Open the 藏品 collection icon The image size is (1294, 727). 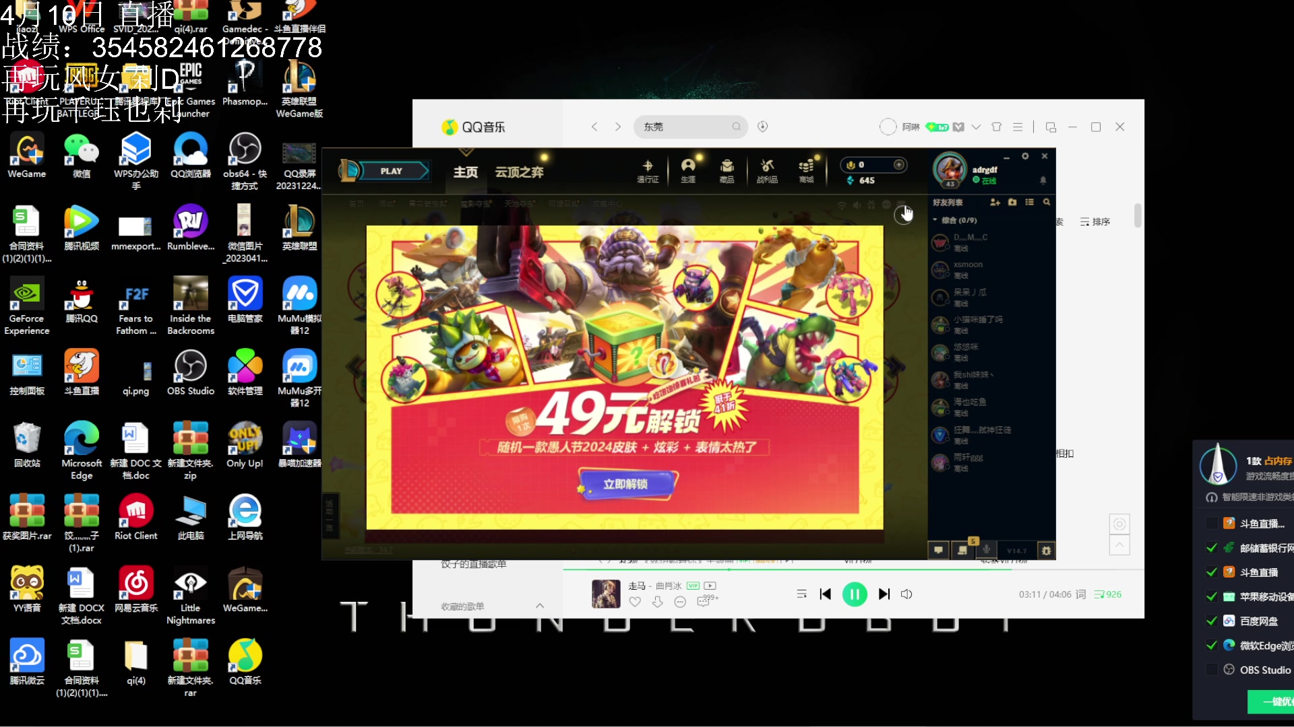727,170
